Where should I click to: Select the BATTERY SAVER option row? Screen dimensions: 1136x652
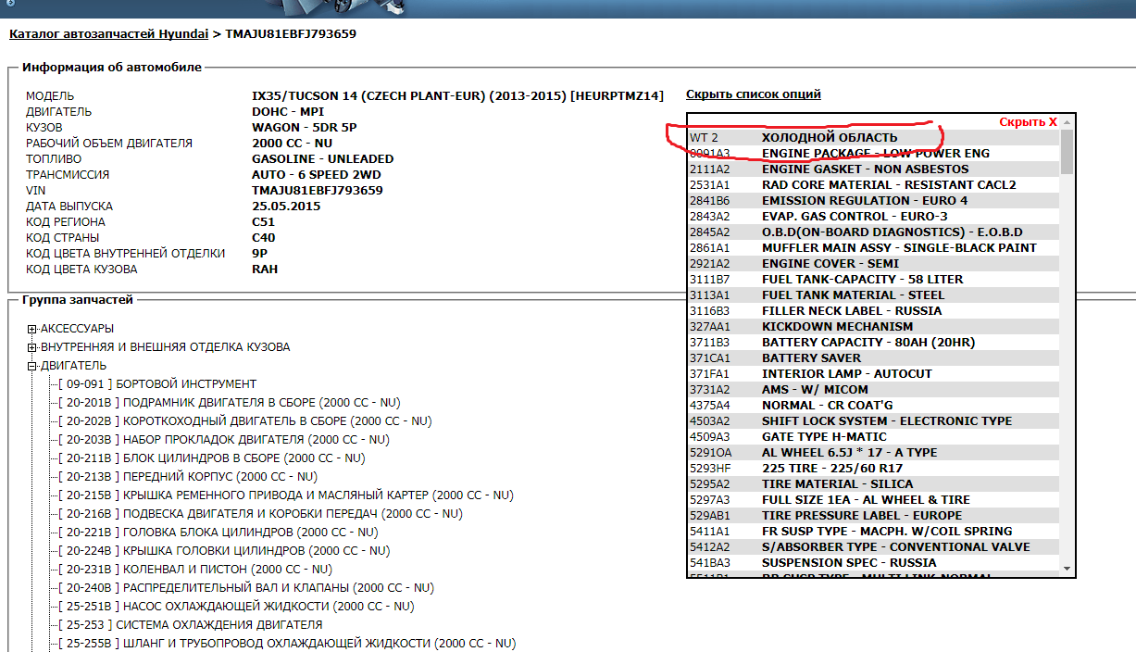(874, 358)
